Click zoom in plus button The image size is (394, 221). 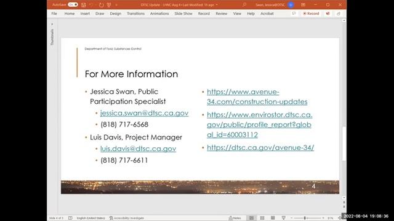(x=323, y=219)
